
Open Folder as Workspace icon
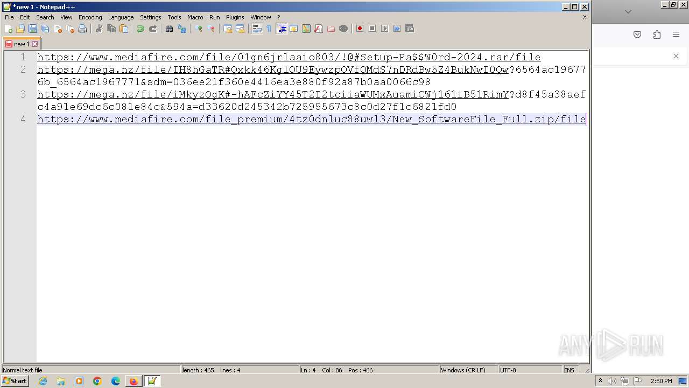point(331,29)
